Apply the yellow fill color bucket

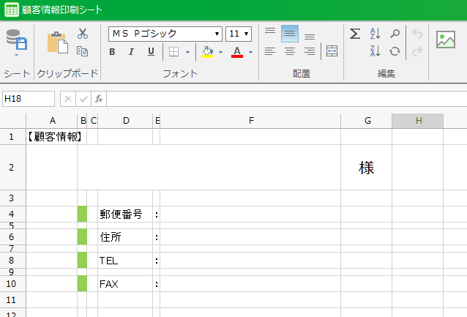click(x=207, y=51)
